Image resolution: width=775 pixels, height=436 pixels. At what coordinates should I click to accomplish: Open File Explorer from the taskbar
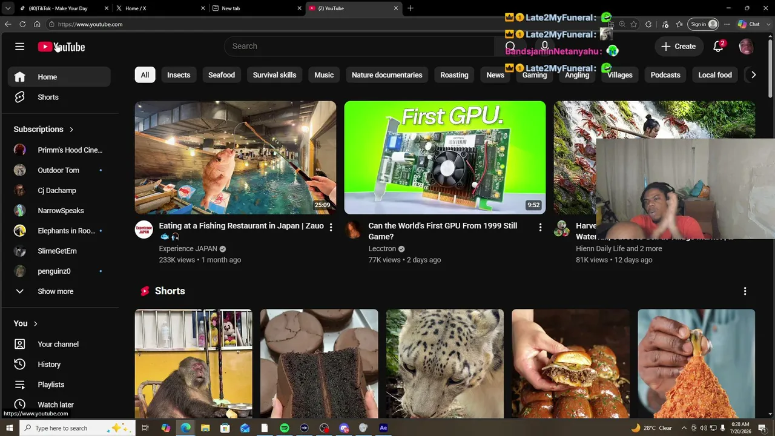coord(205,428)
